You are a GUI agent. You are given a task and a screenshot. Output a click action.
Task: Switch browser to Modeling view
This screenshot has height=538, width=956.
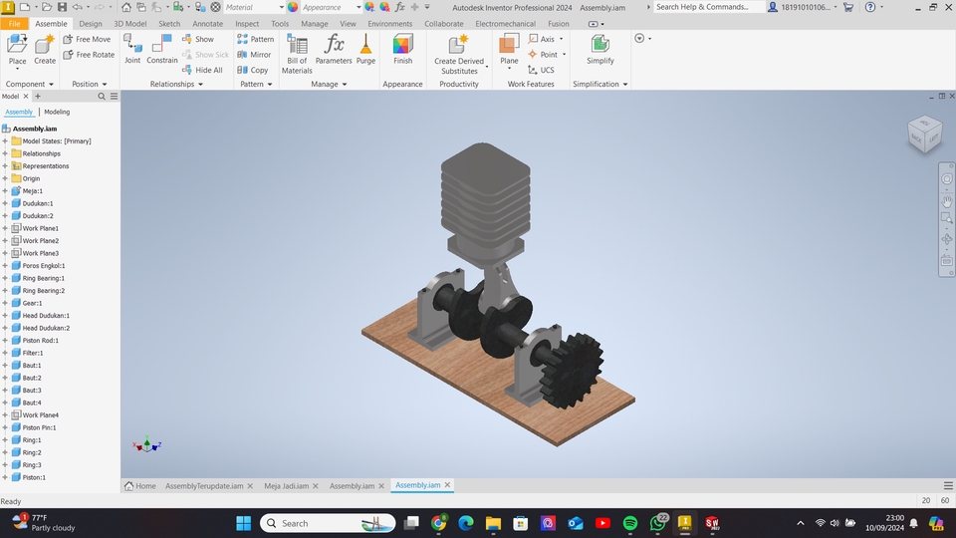pyautogui.click(x=57, y=113)
